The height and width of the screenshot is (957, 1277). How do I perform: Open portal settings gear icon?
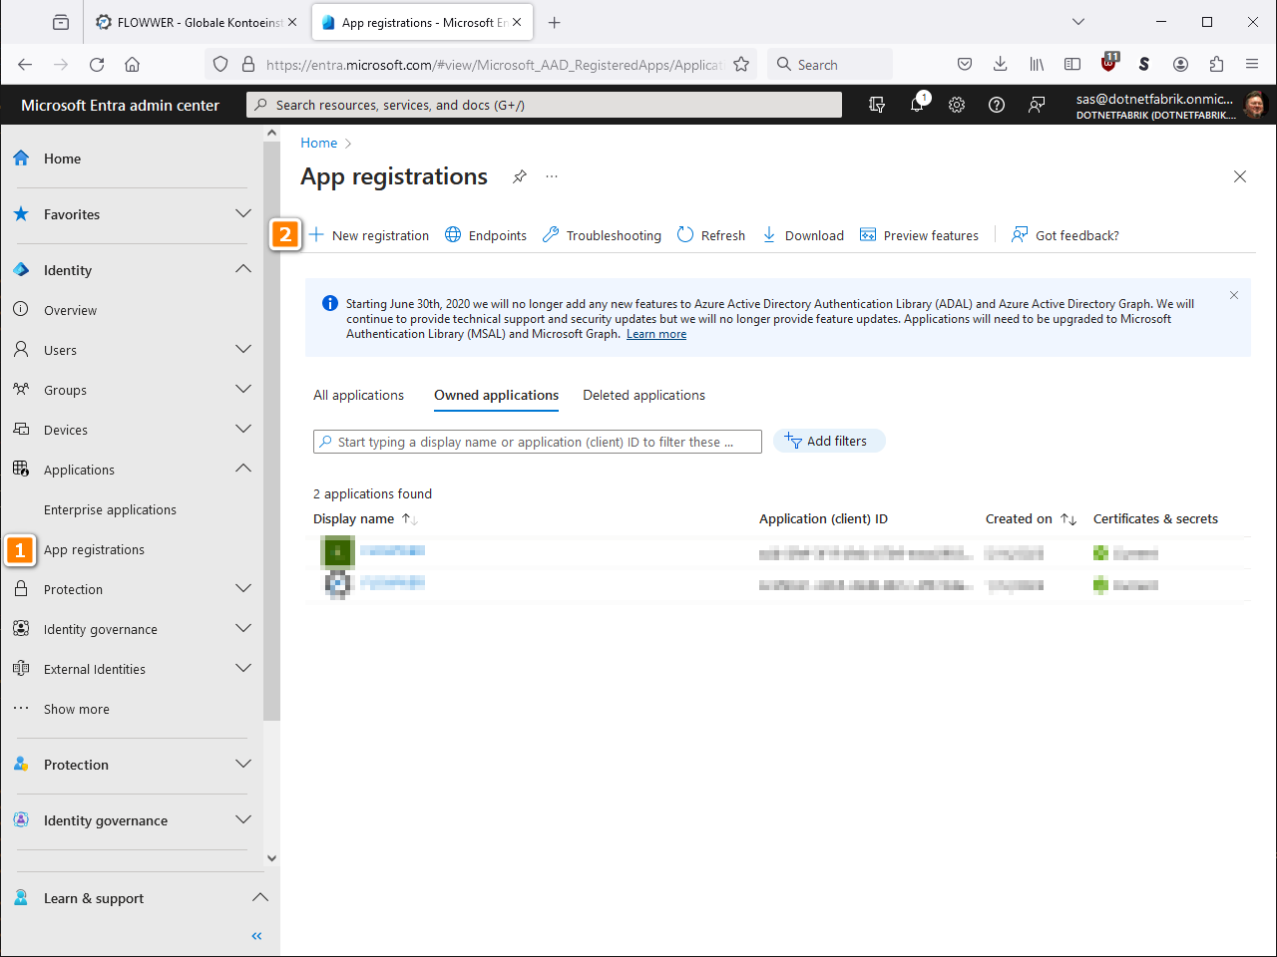click(x=957, y=105)
